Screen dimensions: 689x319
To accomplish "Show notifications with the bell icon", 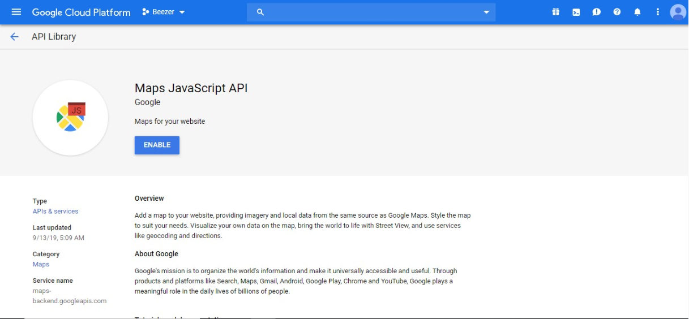I will 637,12.
